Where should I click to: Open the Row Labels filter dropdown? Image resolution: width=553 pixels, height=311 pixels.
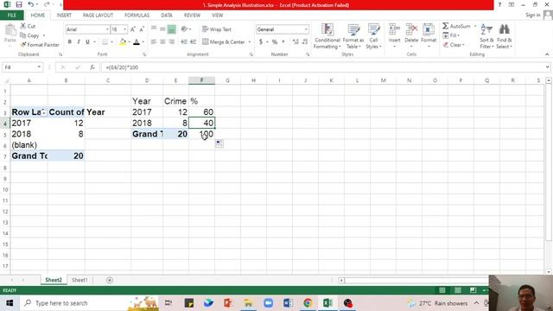tap(43, 112)
